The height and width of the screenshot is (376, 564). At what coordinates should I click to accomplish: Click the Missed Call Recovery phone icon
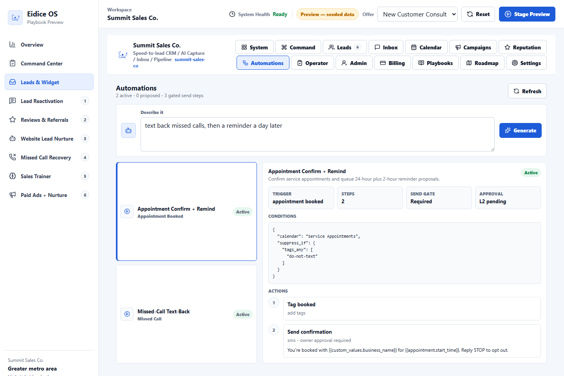click(13, 157)
